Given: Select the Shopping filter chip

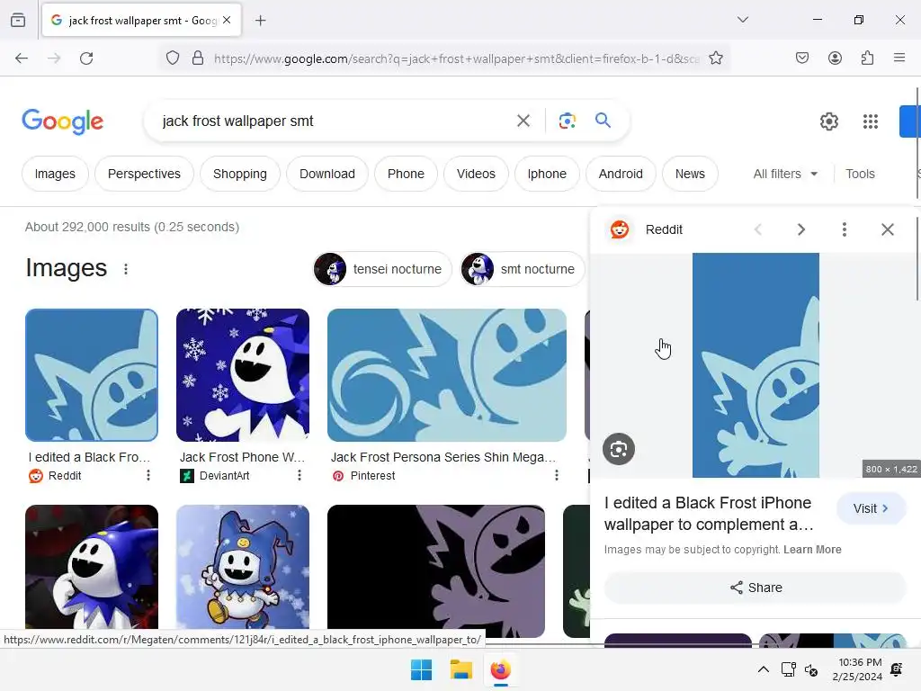Looking at the screenshot, I should tap(239, 174).
